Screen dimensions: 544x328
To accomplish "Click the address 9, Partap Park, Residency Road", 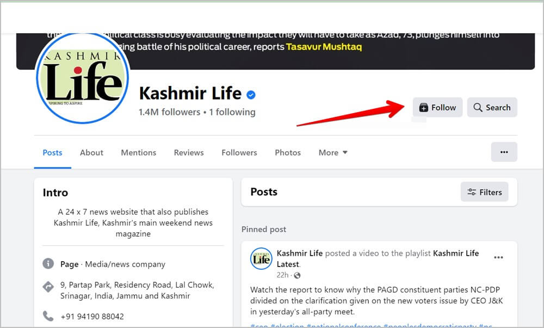I will point(137,290).
